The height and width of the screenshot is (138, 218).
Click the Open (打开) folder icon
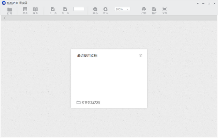[10, 10]
